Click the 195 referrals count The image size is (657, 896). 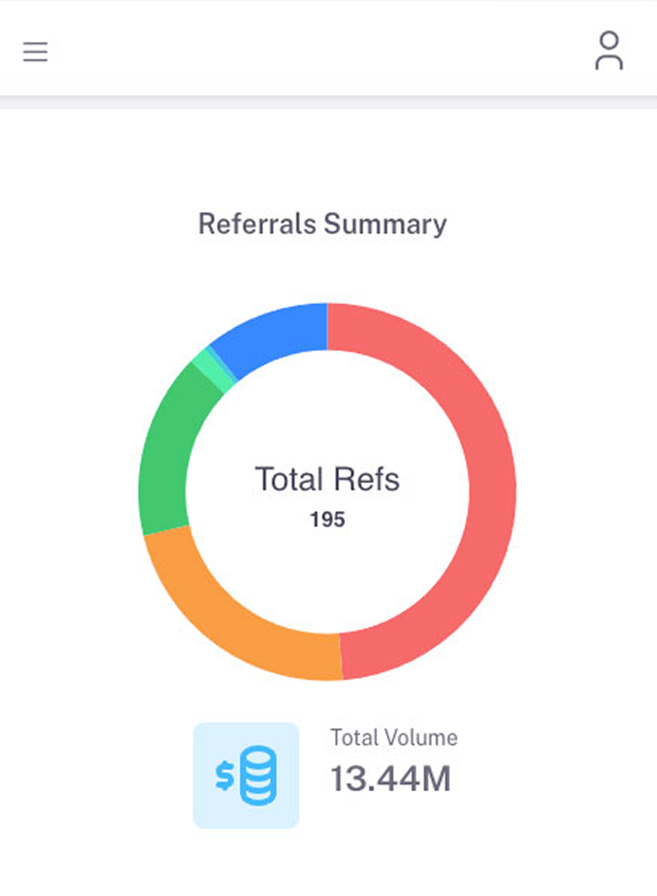click(x=327, y=520)
